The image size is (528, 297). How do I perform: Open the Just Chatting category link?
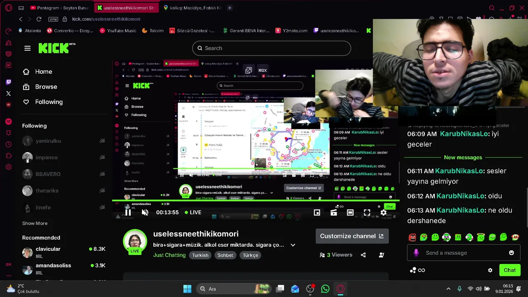pyautogui.click(x=169, y=255)
